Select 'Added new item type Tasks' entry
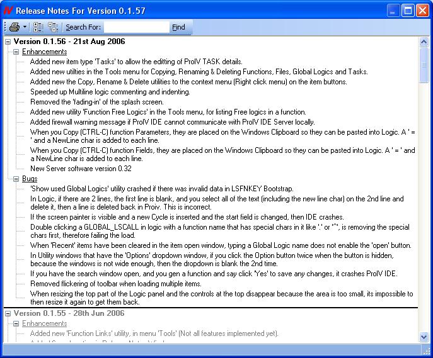The height and width of the screenshot is (358, 433). point(136,62)
